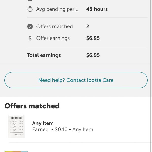Screen dimensions: 152x152
Task: Click the stopwatch pending period icon
Action: click(30, 9)
